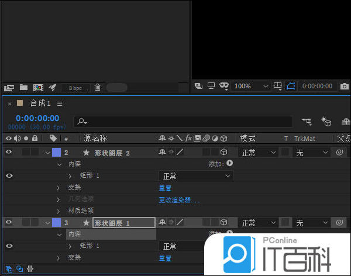Toggle draft 3D icon in timeline
The height and width of the screenshot is (276, 351).
click(326, 122)
